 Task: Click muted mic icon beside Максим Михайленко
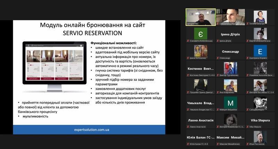click(x=218, y=144)
